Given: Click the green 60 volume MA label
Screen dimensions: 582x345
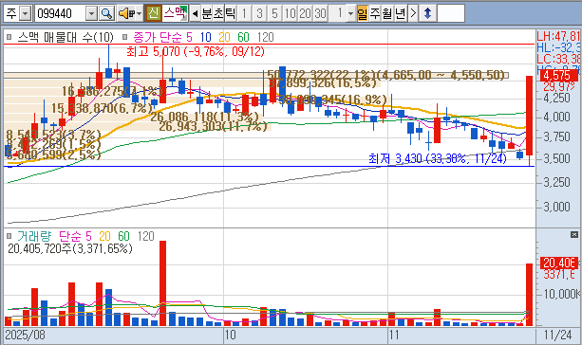Looking at the screenshot, I should (x=123, y=236).
